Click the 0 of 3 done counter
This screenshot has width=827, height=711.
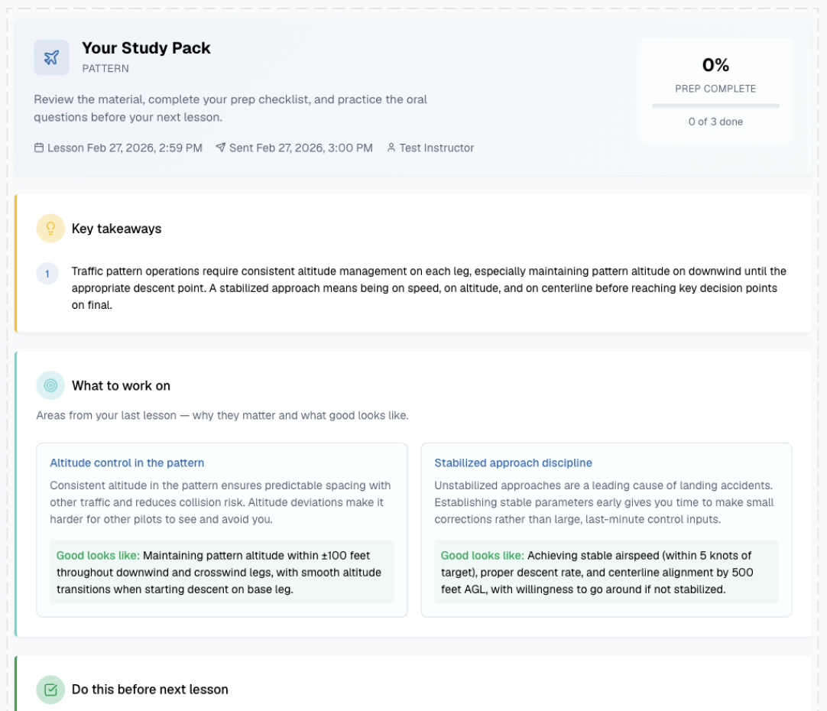pyautogui.click(x=715, y=122)
